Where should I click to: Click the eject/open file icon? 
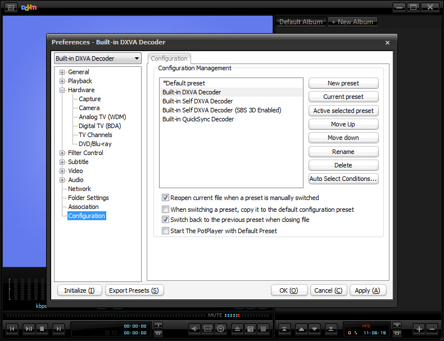238,329
